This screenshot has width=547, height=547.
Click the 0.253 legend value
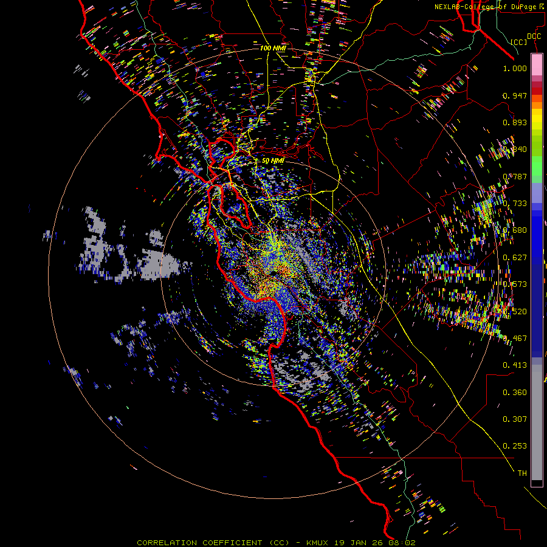click(515, 446)
